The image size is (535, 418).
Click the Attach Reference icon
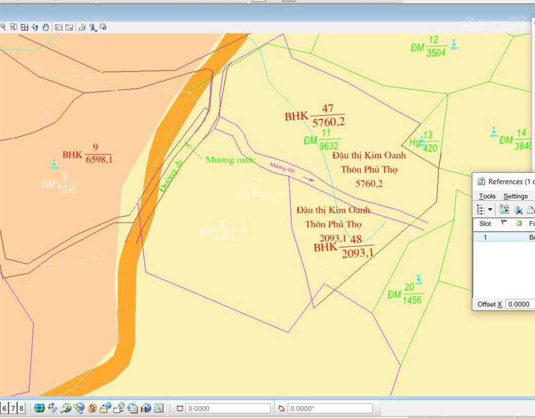(x=503, y=209)
